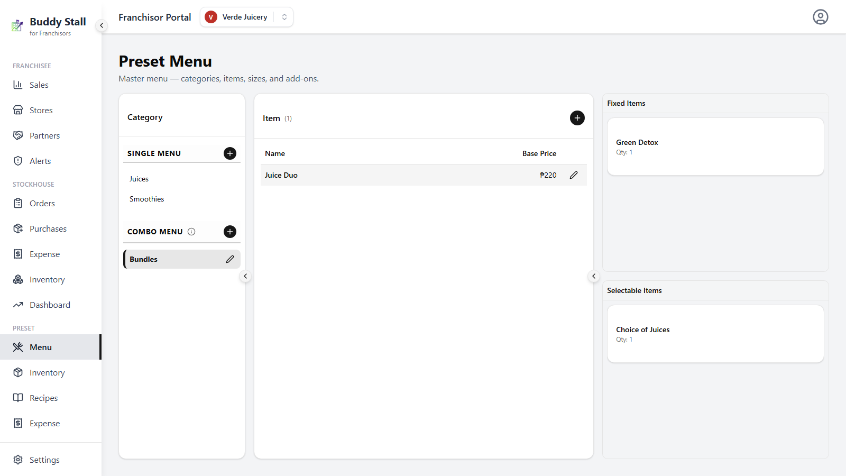Screen dimensions: 846x476
Task: Select the Juice Duo row name
Action: click(x=281, y=175)
